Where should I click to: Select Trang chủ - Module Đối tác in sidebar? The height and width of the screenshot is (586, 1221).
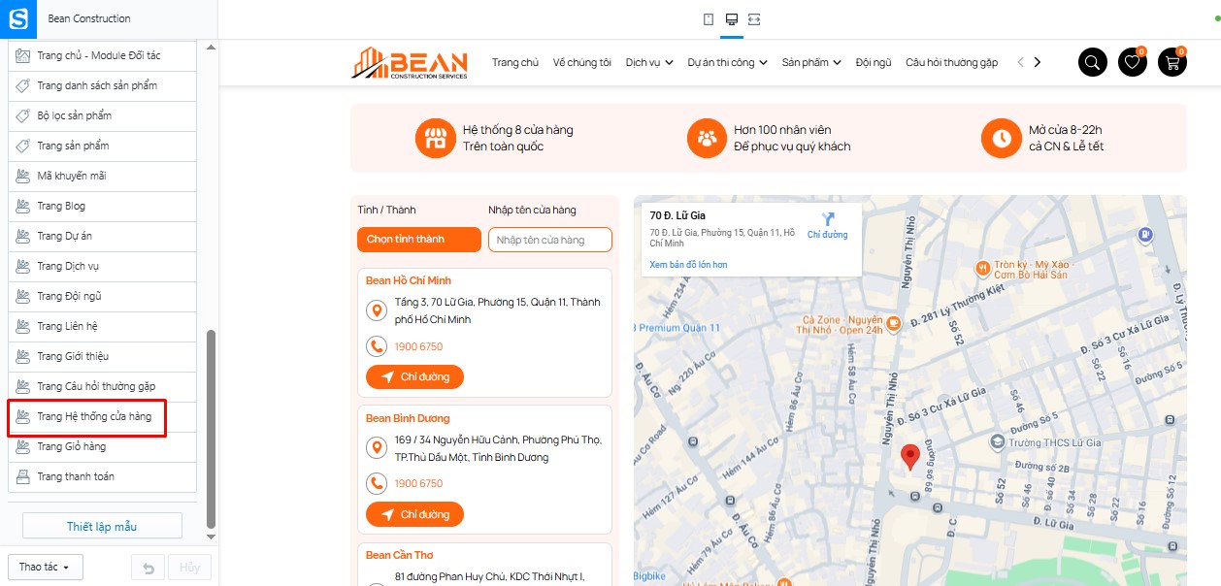point(102,55)
